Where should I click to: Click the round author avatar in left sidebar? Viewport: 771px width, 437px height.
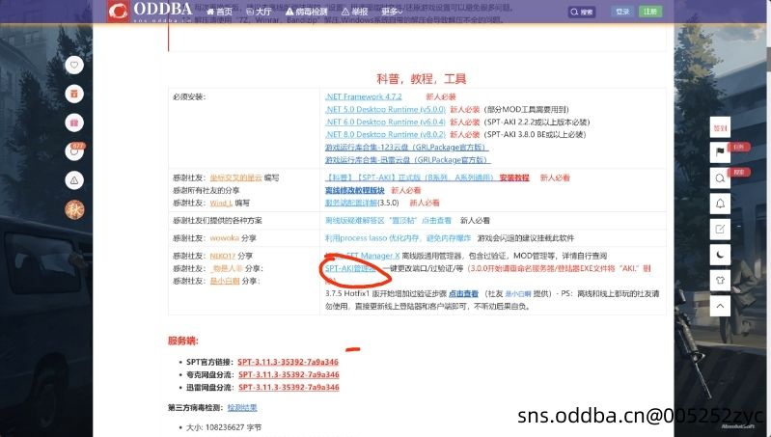74,210
